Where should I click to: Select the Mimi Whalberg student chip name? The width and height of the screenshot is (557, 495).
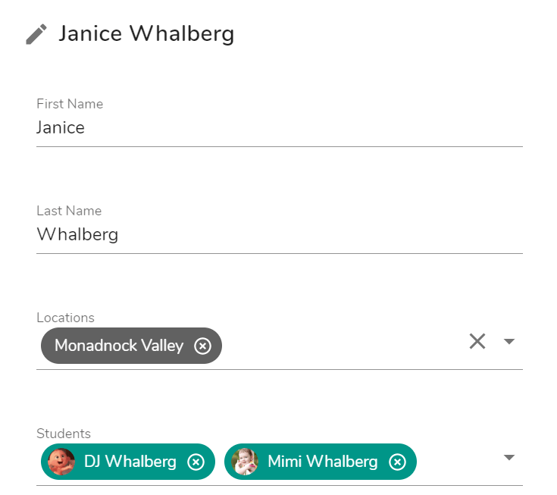click(323, 462)
